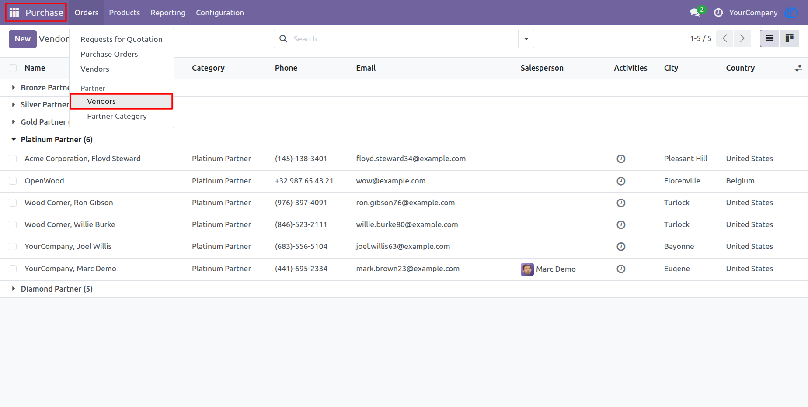Open activity clock for Acme Corporation, Floyd Steward
Screen dimensions: 808x407
[621, 159]
